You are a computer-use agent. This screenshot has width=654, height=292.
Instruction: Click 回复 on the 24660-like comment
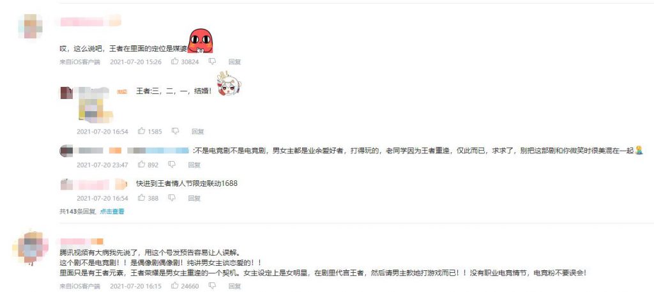click(234, 286)
